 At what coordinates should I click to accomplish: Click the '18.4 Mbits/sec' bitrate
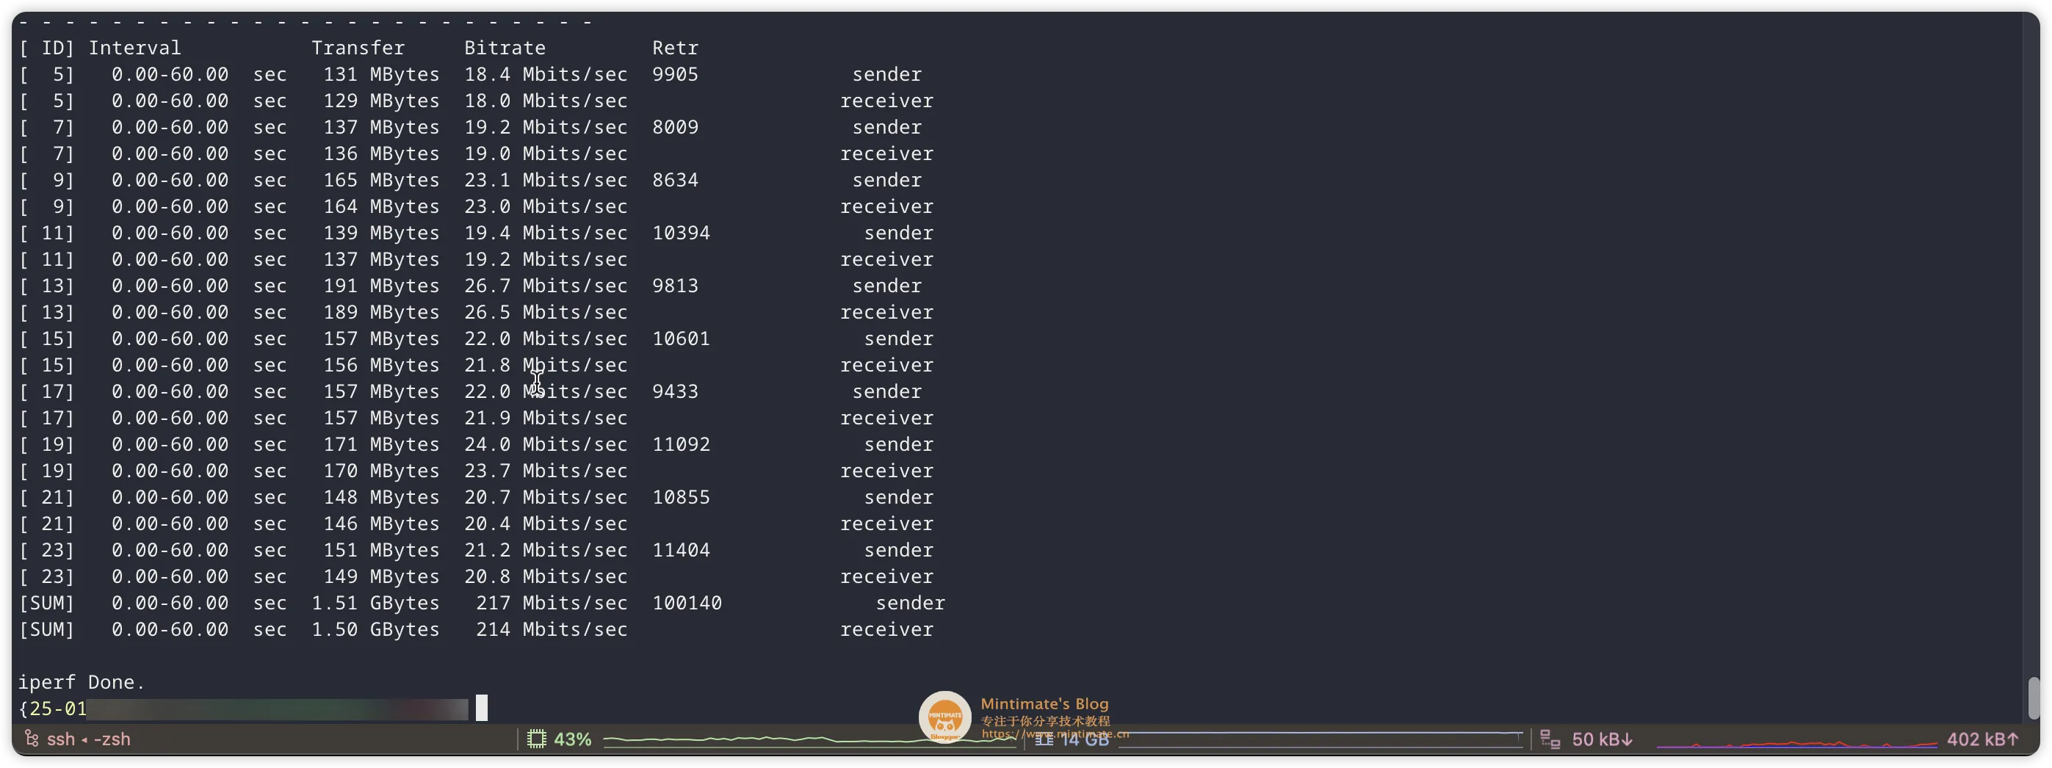(x=546, y=74)
